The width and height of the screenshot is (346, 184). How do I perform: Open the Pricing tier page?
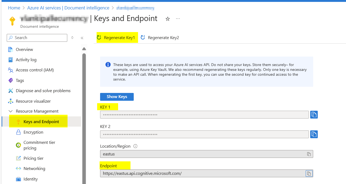pos(33,158)
